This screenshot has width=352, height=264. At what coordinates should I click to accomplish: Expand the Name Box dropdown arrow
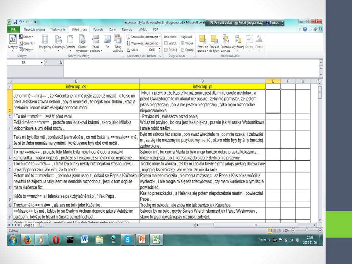41,63
